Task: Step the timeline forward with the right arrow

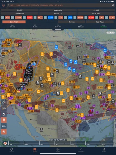Action: point(111,139)
